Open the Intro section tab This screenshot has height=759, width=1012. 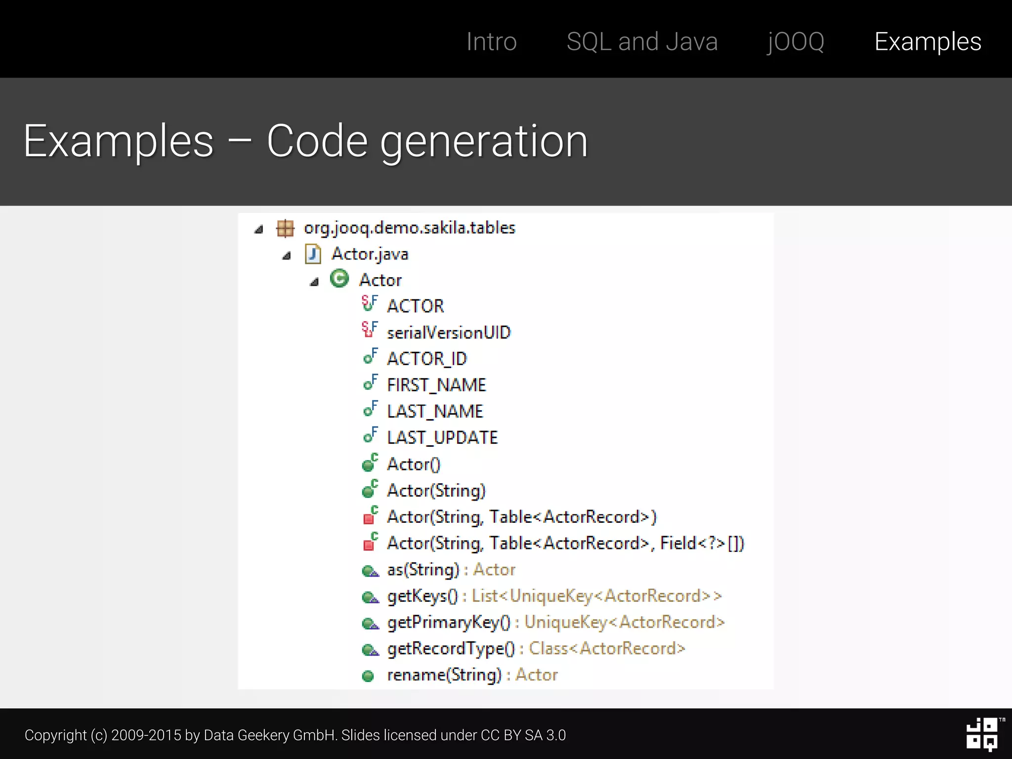tap(491, 42)
